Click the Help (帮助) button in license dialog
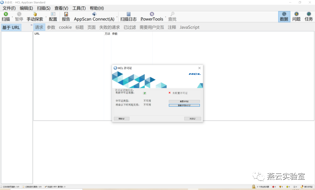 tap(122, 119)
